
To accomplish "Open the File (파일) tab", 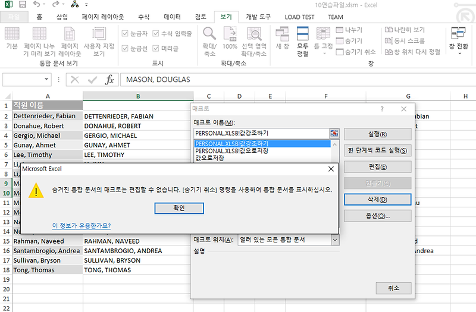I will pos(14,17).
